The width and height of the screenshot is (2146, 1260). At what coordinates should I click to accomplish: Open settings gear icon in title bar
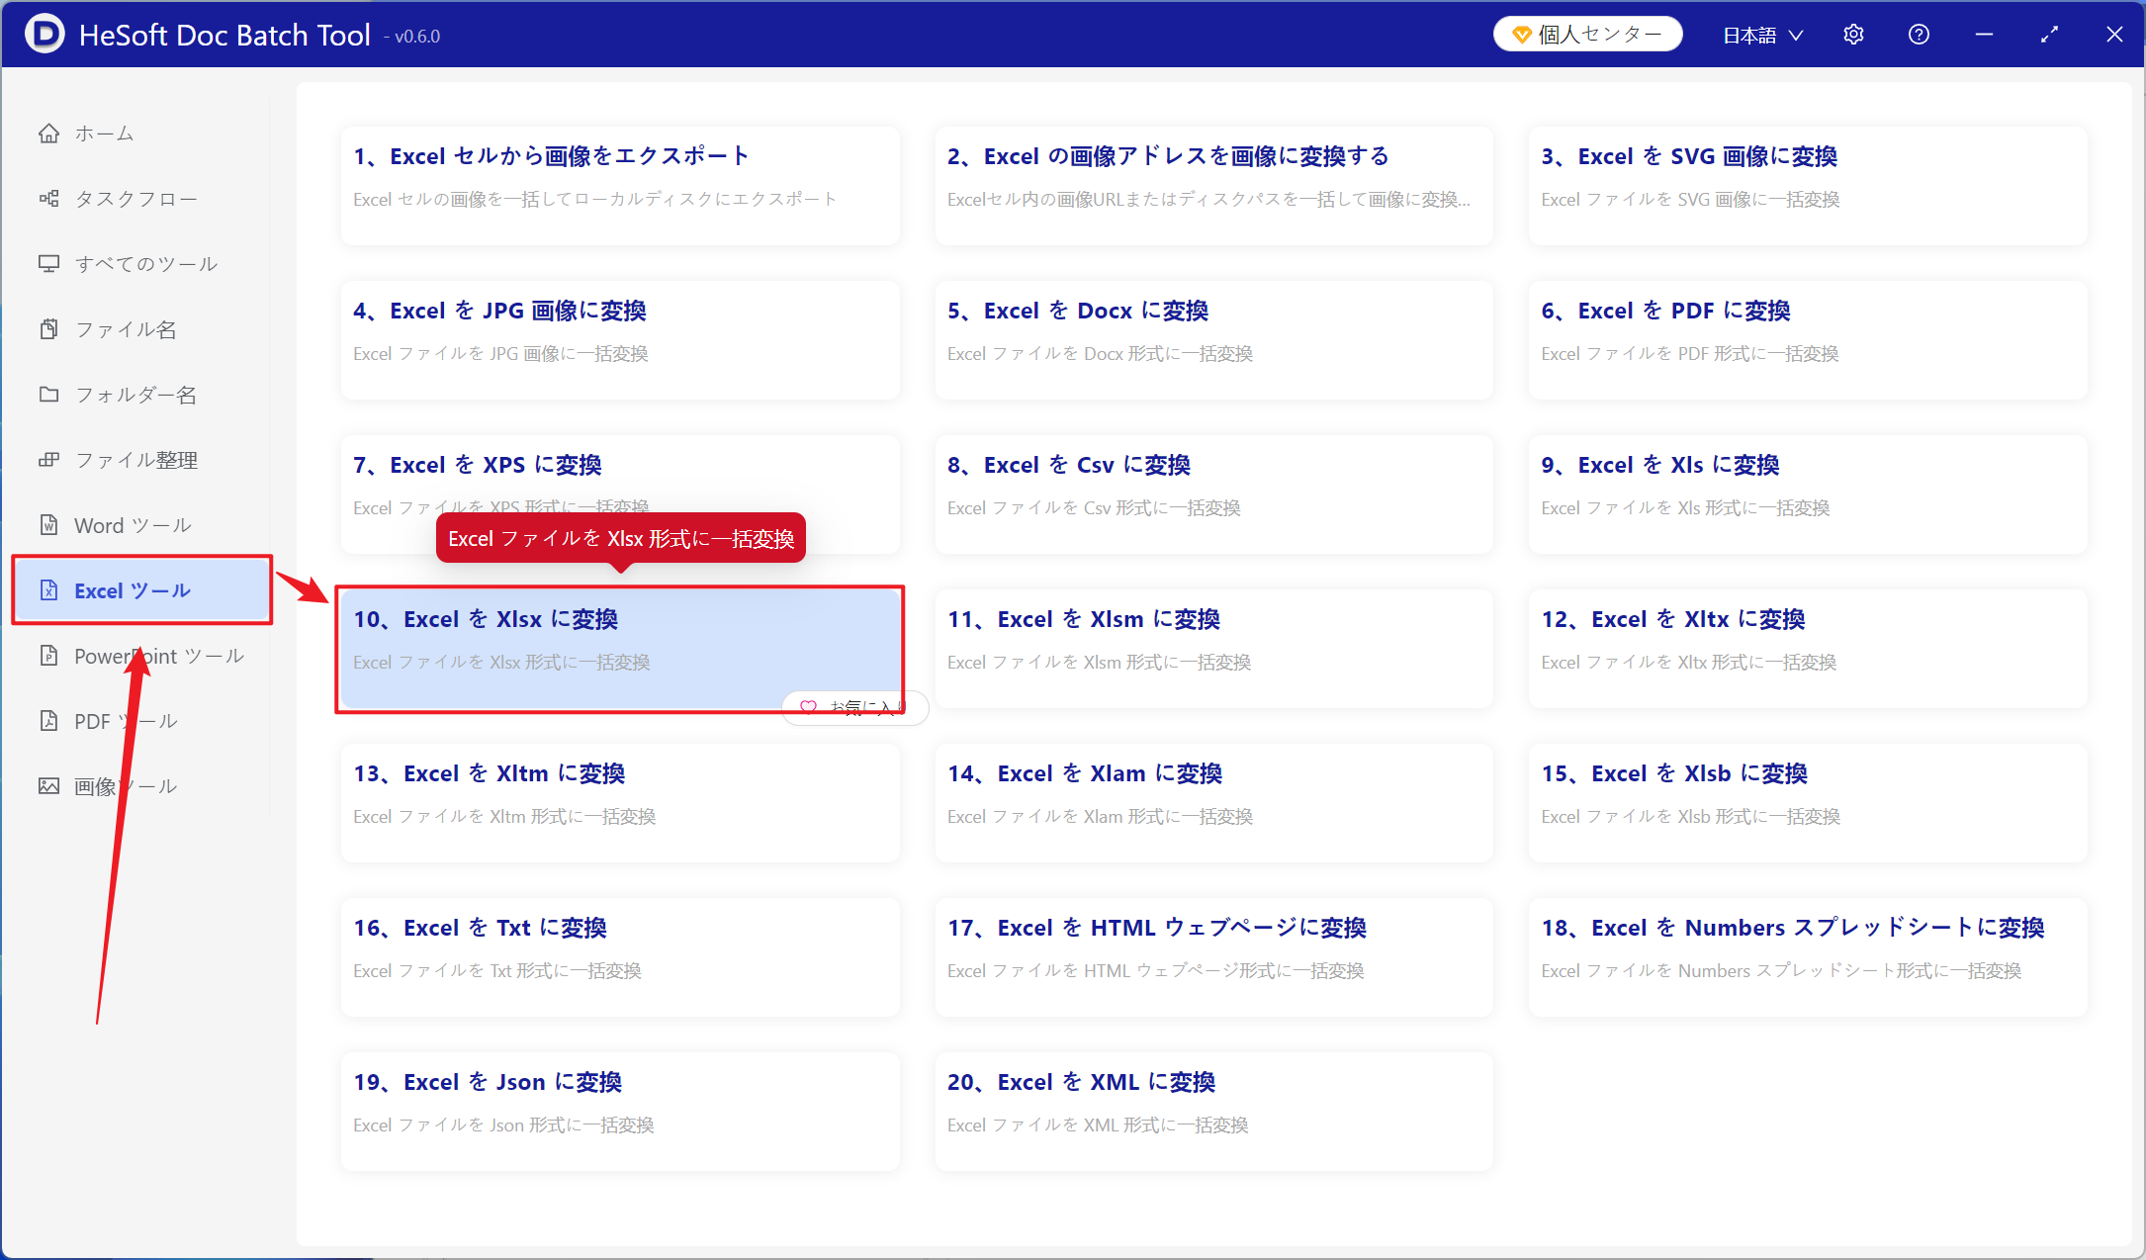[1854, 35]
